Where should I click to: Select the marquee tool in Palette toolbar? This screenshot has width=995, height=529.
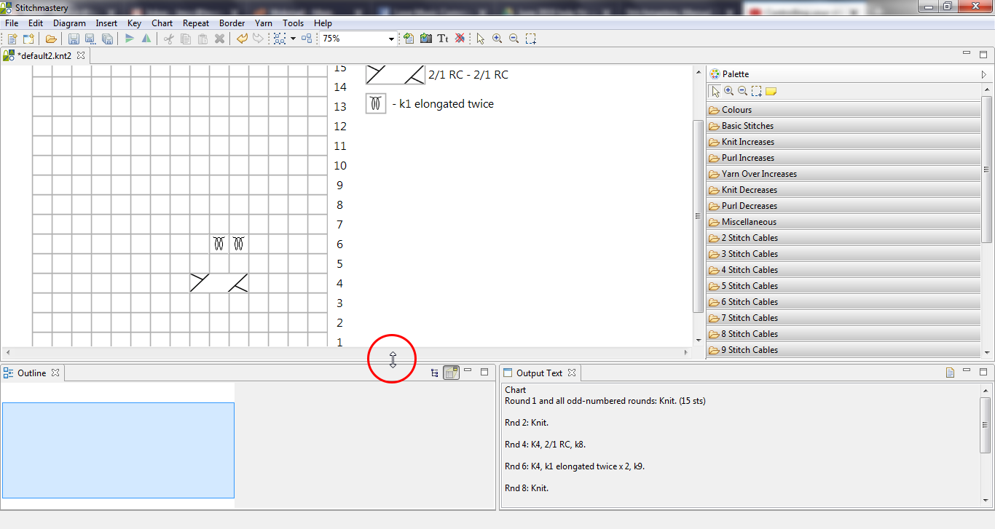tap(757, 91)
